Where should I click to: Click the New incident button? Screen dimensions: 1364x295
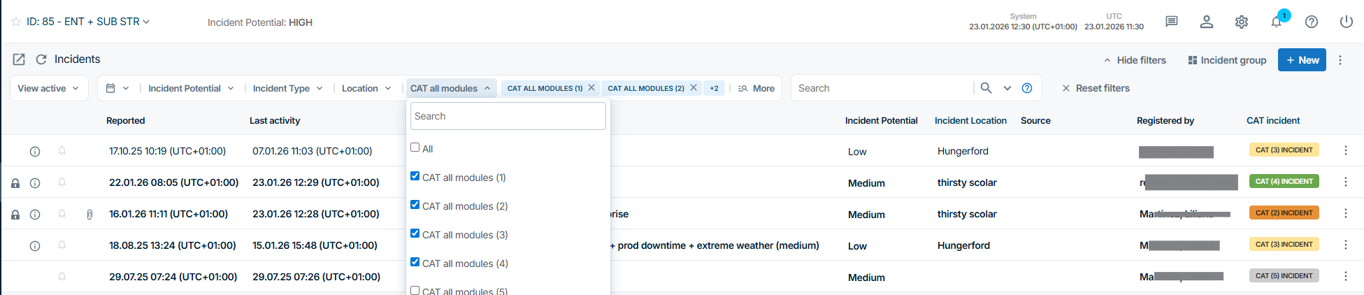click(x=1302, y=60)
